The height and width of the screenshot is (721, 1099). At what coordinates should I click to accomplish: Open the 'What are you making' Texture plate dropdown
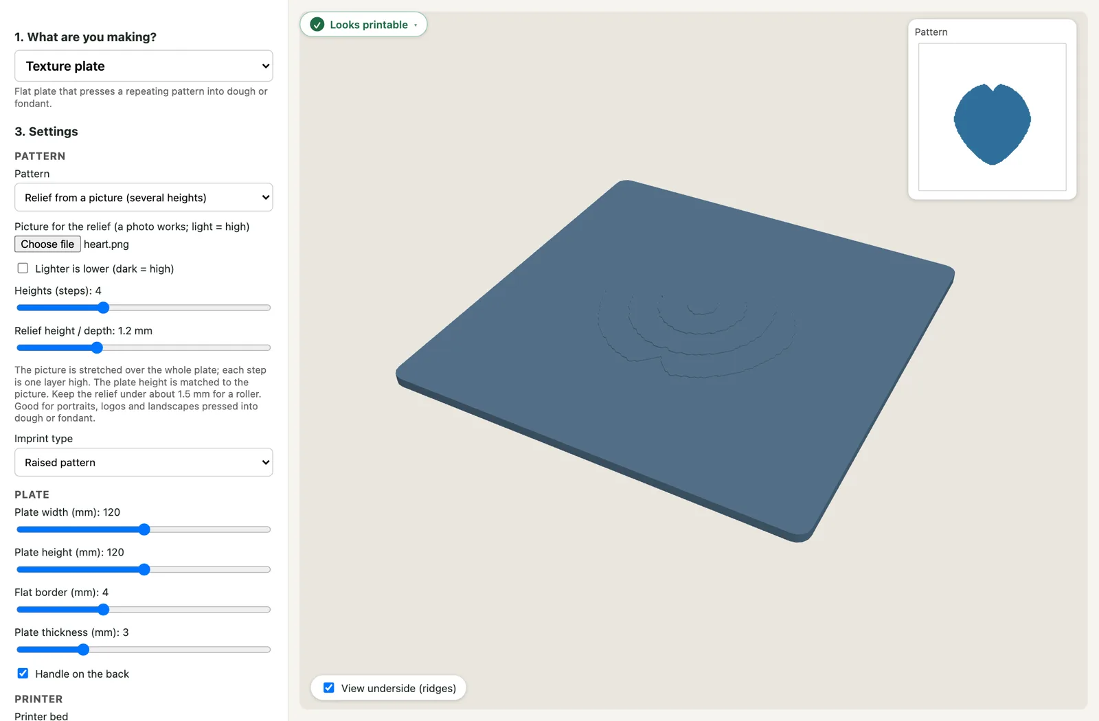pyautogui.click(x=144, y=66)
